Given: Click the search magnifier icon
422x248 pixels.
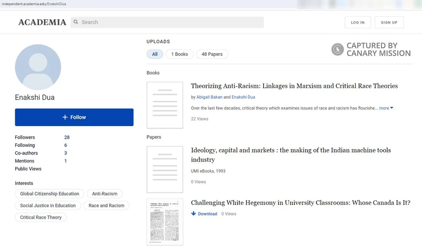Looking at the screenshot, I should (x=76, y=23).
